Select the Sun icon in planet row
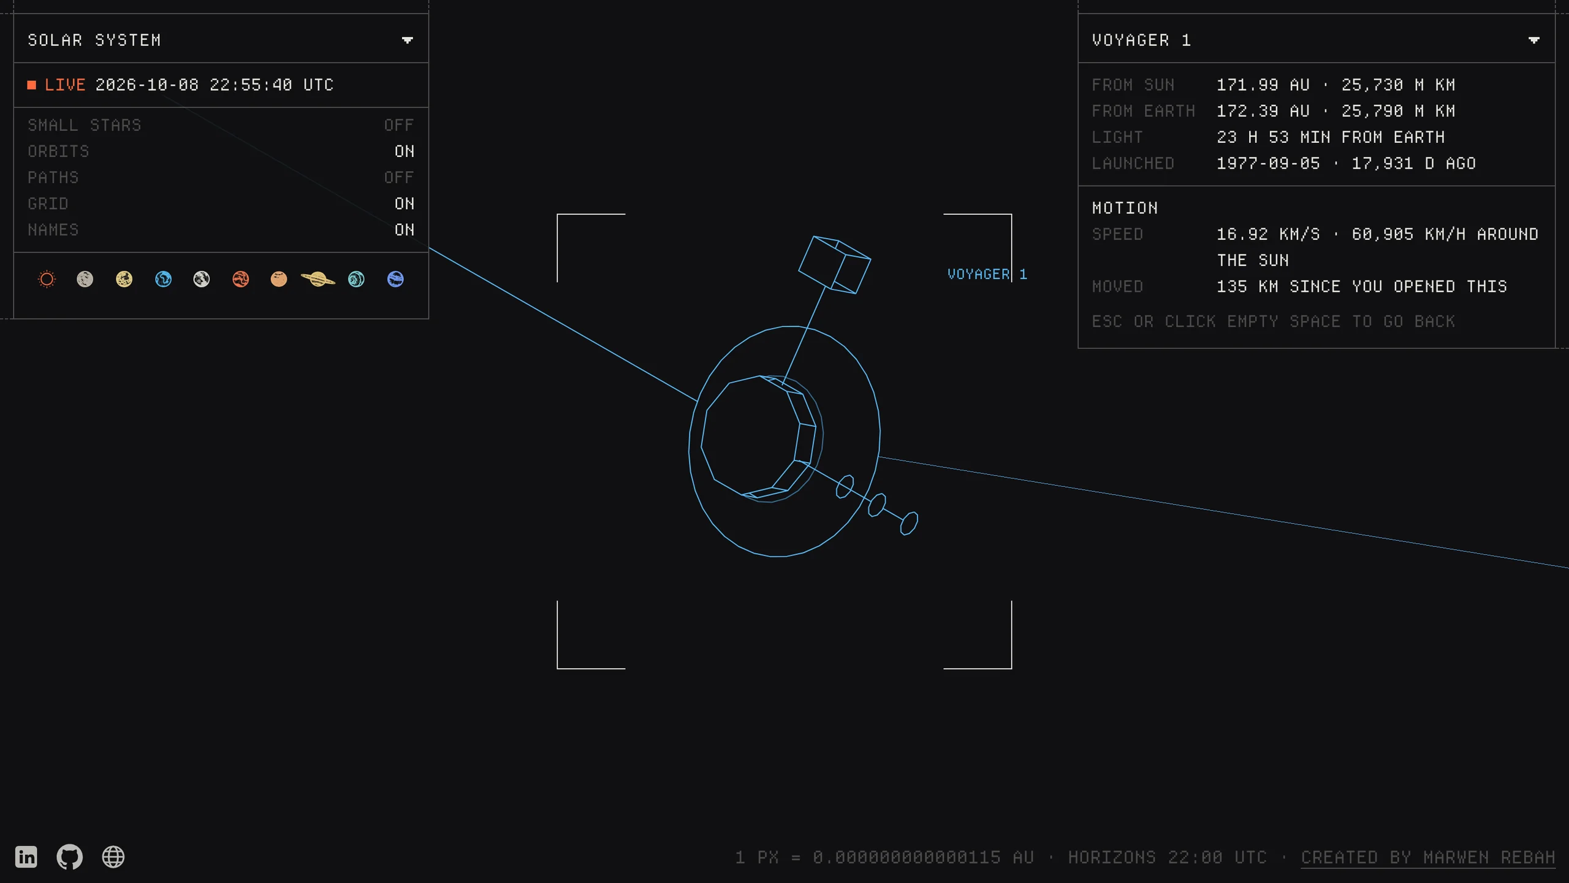This screenshot has height=883, width=1569. pos(47,280)
